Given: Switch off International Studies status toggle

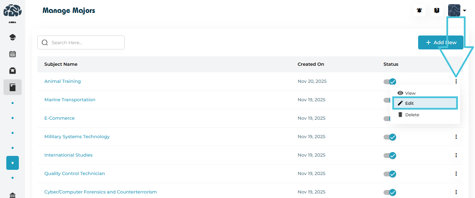Looking at the screenshot, I should [390, 156].
